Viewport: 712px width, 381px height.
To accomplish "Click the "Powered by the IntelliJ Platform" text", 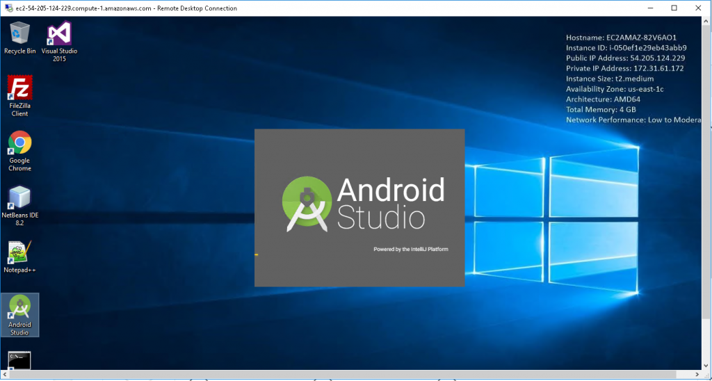I will pyautogui.click(x=411, y=249).
